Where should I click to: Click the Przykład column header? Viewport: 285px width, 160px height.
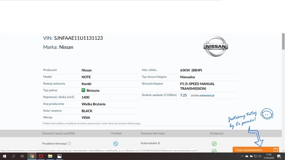(x=116, y=133)
